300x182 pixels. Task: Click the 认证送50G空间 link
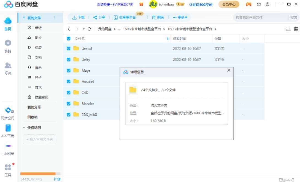pos(201,5)
